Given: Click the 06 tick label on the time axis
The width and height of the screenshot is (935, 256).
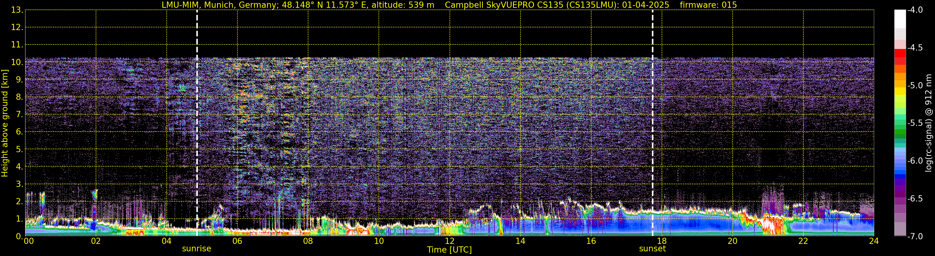Looking at the screenshot, I should coord(237,241).
